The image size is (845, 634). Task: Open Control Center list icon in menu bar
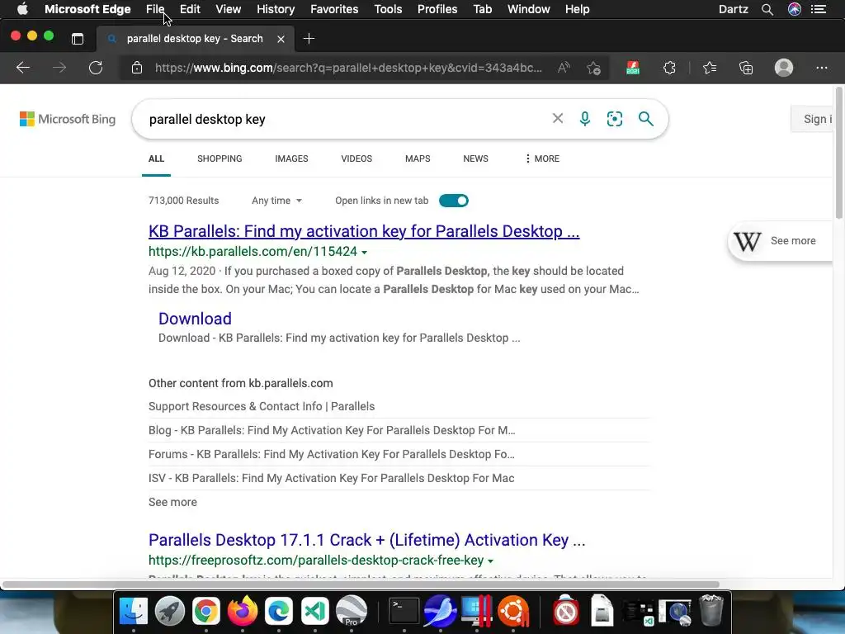coord(819,9)
